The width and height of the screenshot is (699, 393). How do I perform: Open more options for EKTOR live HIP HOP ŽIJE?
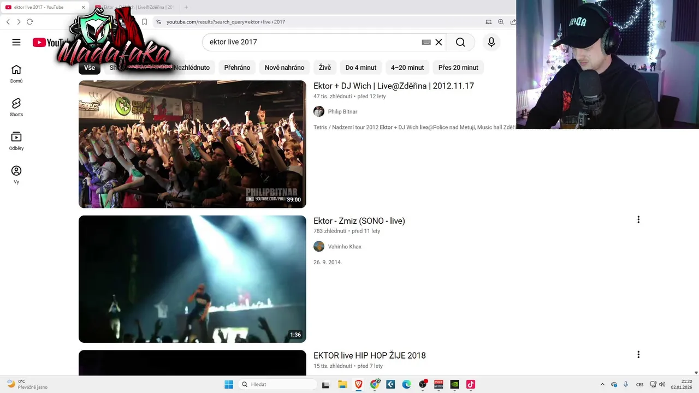click(638, 354)
